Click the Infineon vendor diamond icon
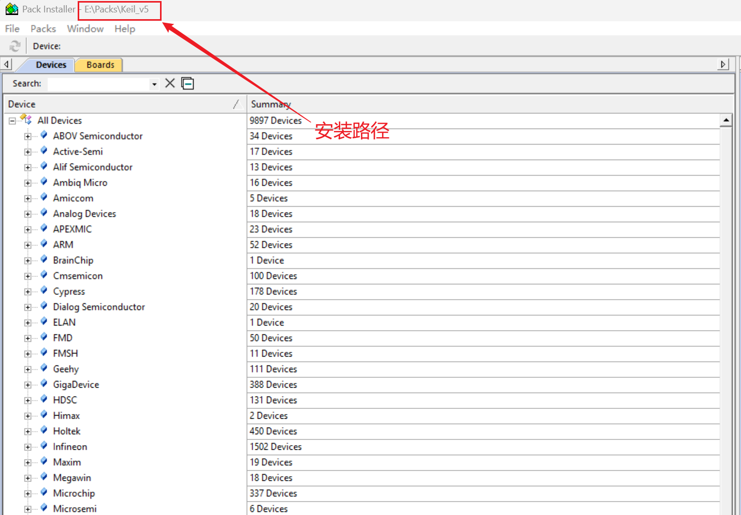The image size is (741, 515). [x=44, y=446]
